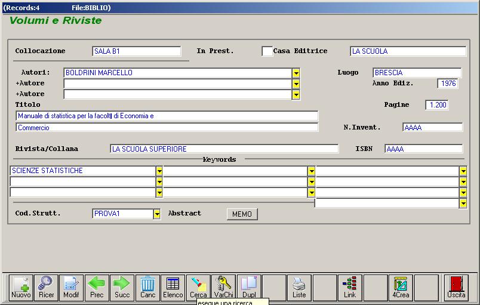This screenshot has width=480, height=305.
Task: Click the Pagine field 1.200
Action: click(437, 105)
